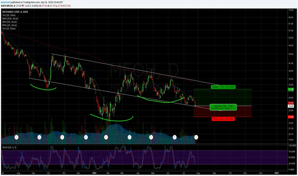Click the dividend D marker in late December 2015
298x176 pixels.
86,137
